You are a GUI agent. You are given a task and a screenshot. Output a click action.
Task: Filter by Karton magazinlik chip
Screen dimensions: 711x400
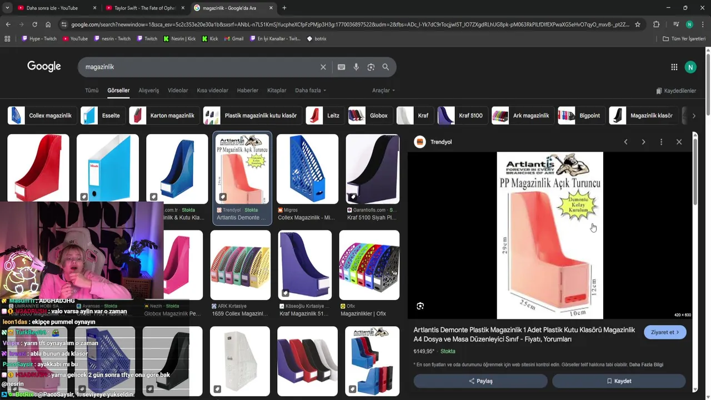point(164,116)
